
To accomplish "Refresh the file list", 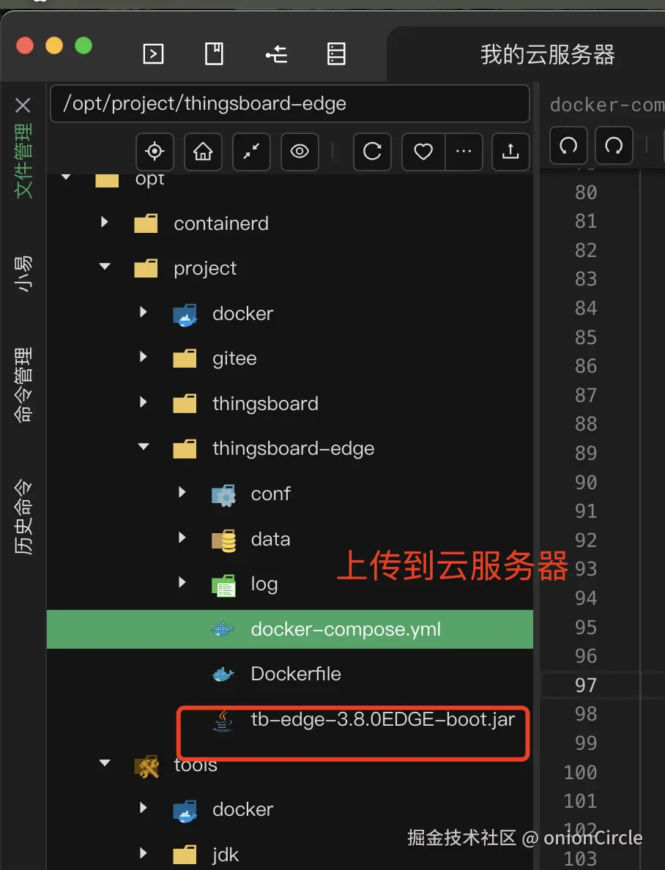I will pyautogui.click(x=372, y=152).
